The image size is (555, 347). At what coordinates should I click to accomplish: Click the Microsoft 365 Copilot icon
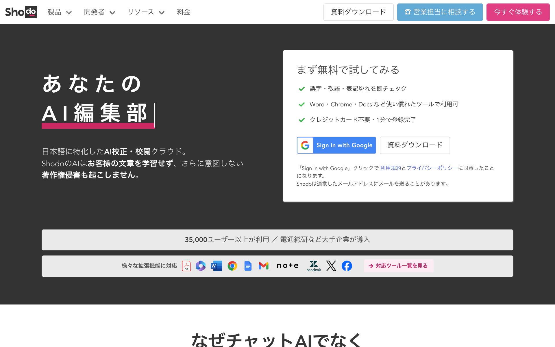click(x=201, y=266)
